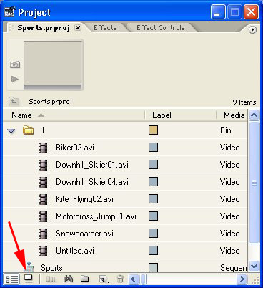Go up one folder level icon

coord(14,101)
